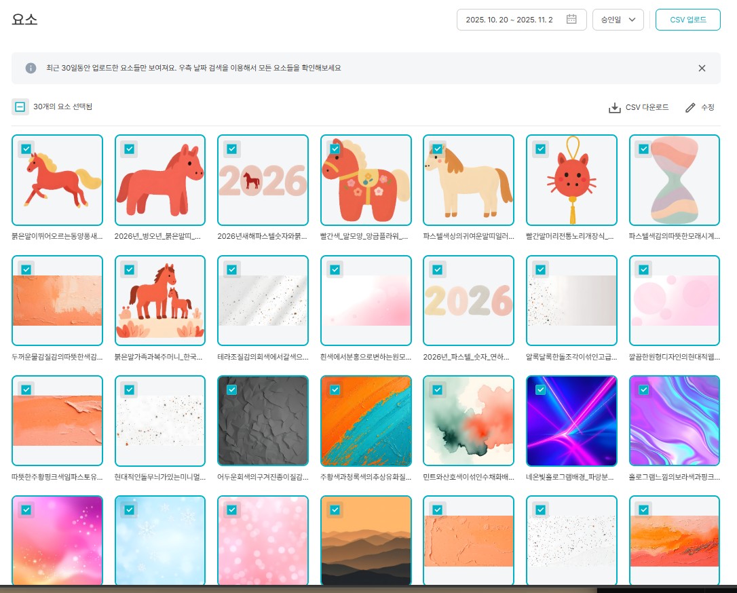Open the 승인일 sort dropdown
Image resolution: width=737 pixels, height=593 pixels.
[x=618, y=20]
